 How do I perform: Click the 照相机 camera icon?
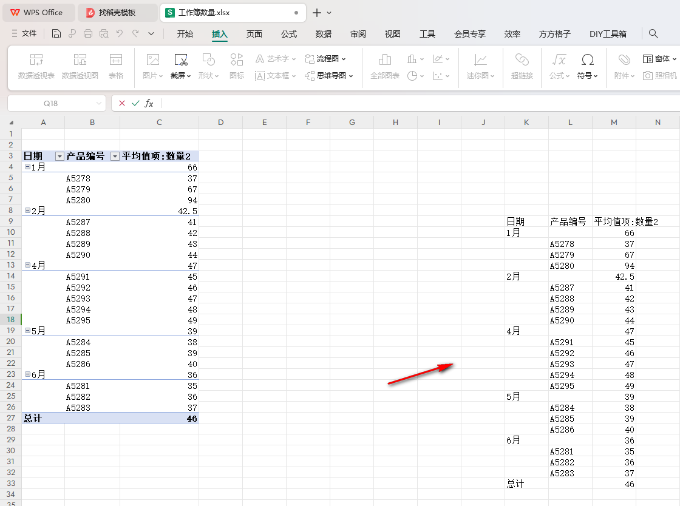[x=659, y=76]
